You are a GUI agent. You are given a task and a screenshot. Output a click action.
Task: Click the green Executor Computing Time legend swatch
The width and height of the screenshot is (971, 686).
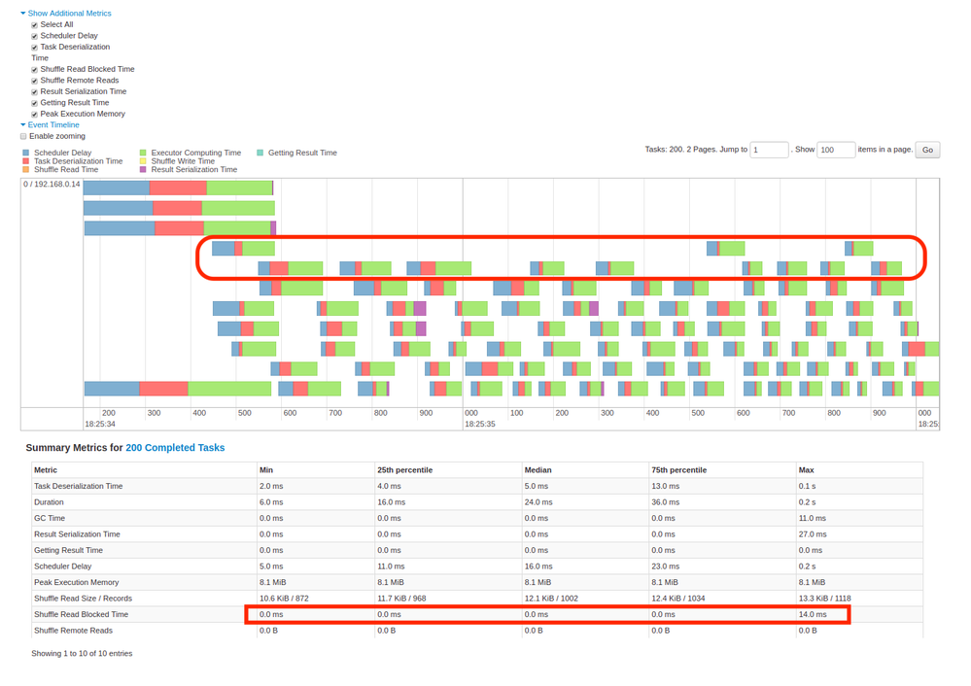click(143, 154)
